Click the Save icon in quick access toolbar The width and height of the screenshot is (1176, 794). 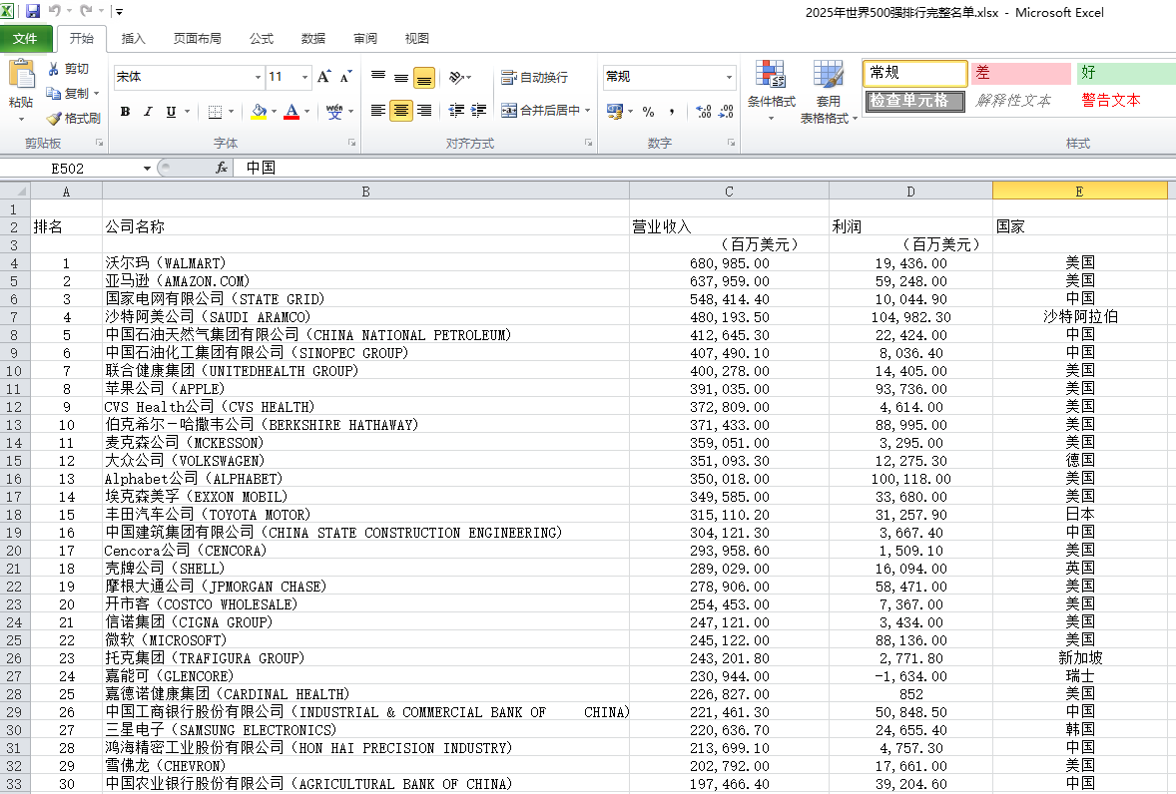[x=32, y=11]
